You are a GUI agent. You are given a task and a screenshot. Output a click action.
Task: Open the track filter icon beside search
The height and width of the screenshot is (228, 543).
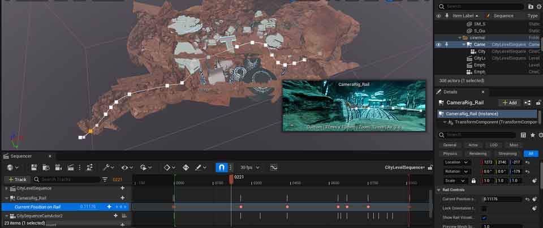[x=105, y=179]
